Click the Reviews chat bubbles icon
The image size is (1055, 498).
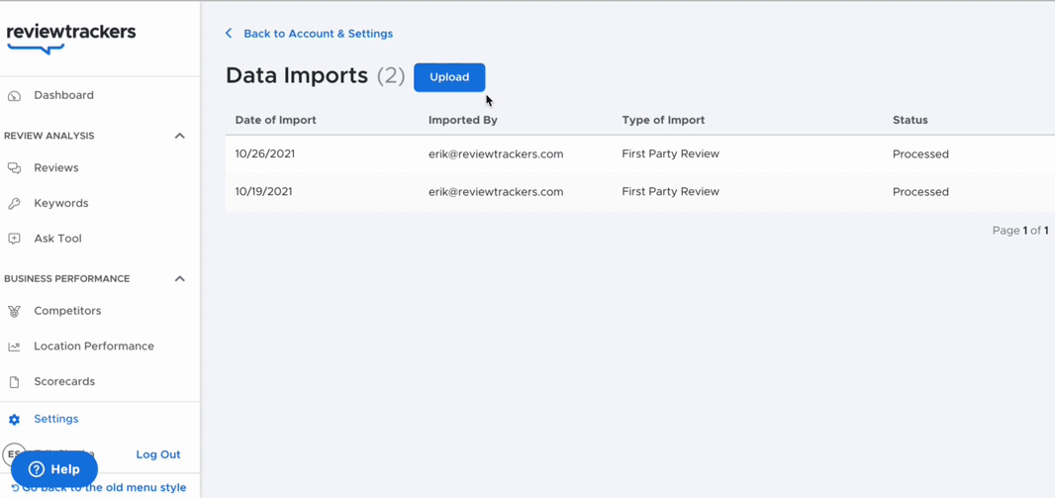click(x=14, y=168)
